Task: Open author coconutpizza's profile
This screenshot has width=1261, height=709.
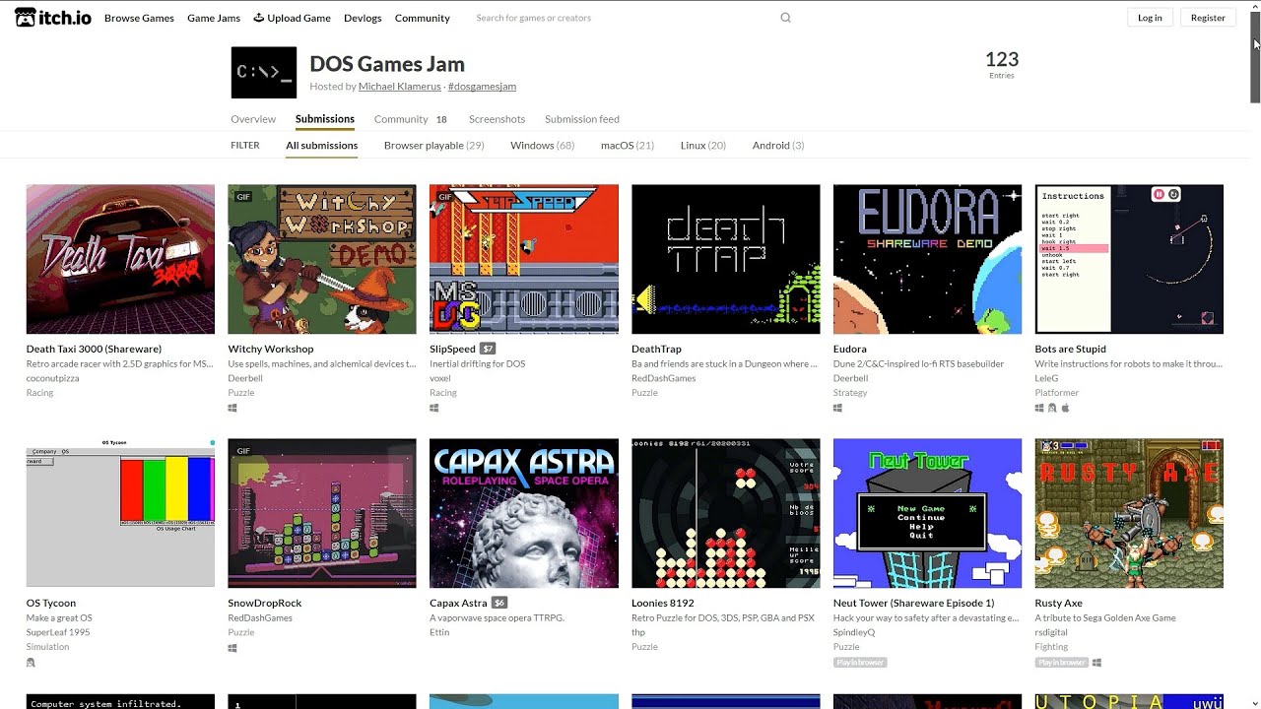Action: coord(53,378)
